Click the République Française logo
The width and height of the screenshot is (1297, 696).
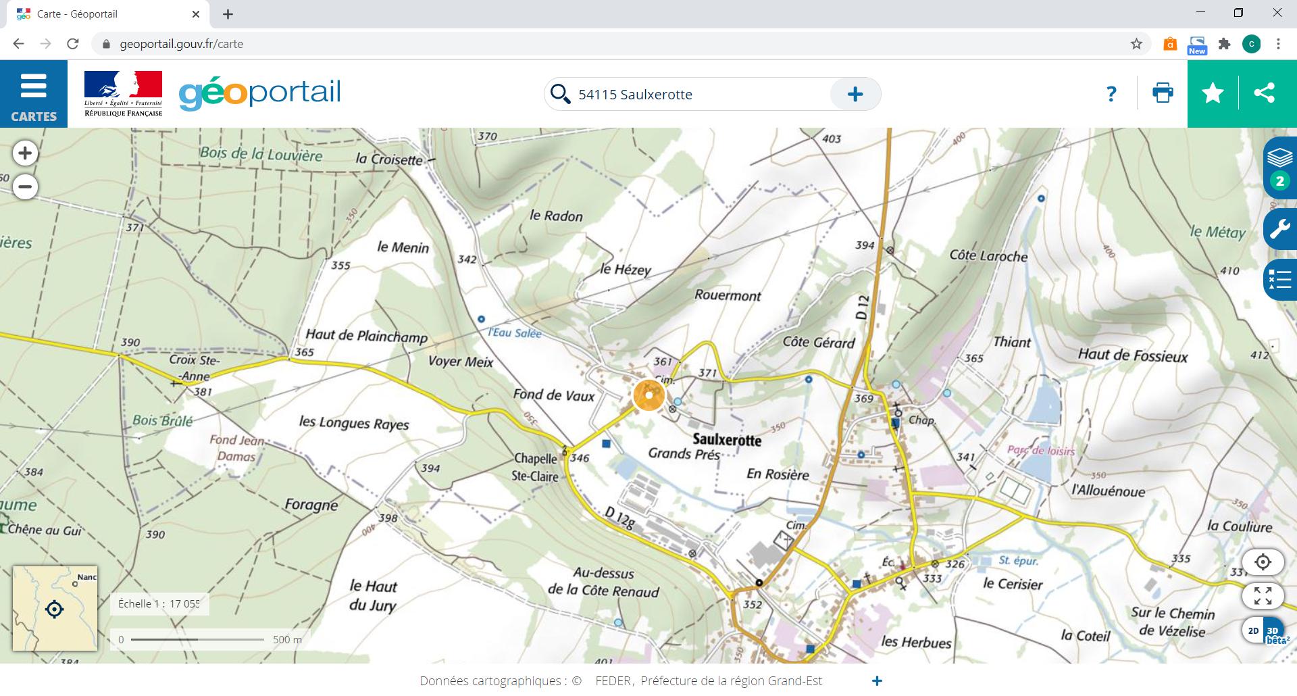click(123, 94)
